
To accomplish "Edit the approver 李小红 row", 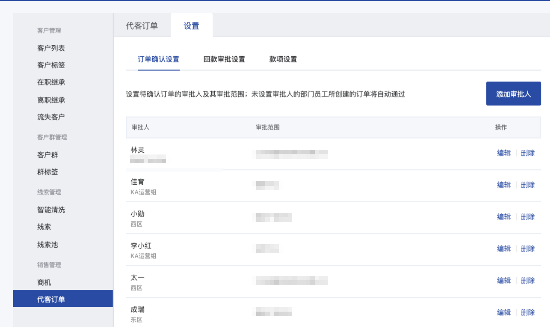I will point(504,248).
